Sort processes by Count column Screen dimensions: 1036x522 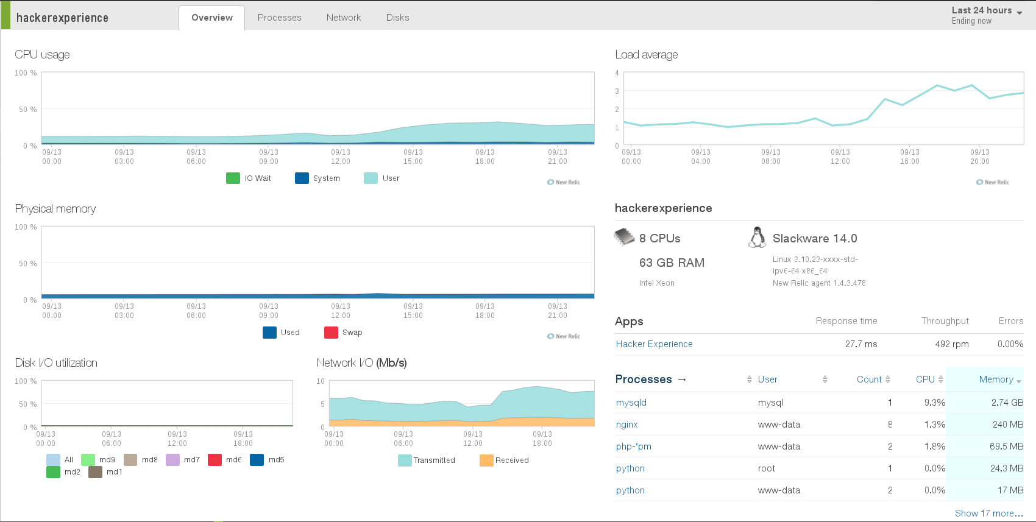pos(869,379)
